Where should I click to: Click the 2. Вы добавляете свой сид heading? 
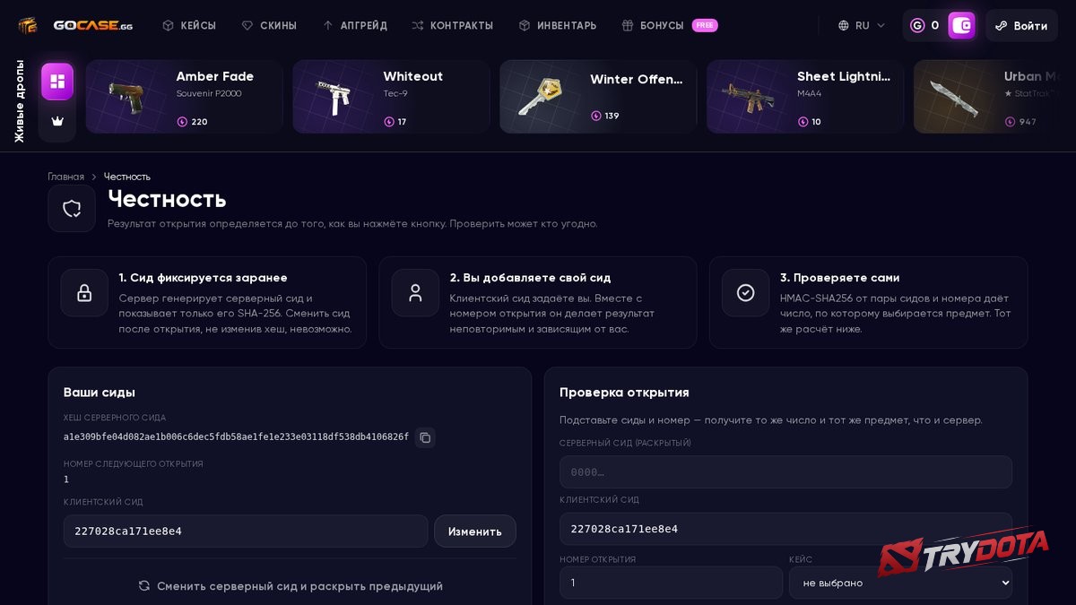tap(530, 278)
